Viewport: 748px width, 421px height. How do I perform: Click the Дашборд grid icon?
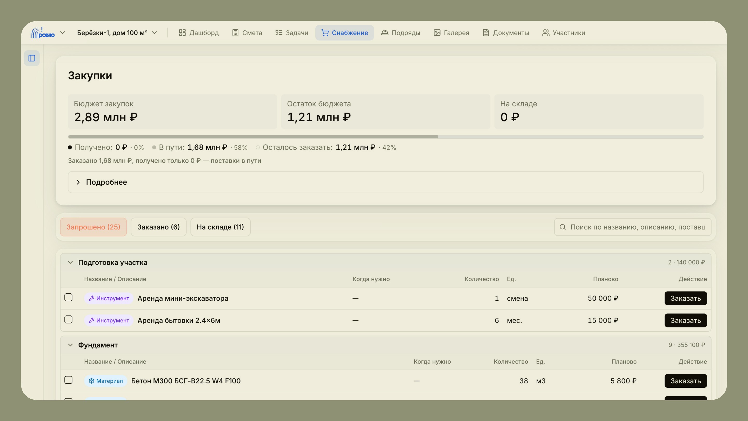182,32
